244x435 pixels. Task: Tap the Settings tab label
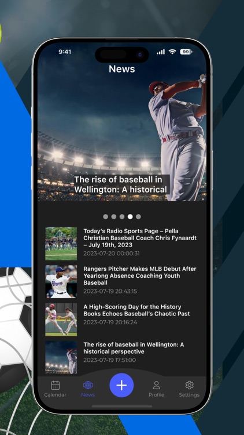pyautogui.click(x=189, y=395)
